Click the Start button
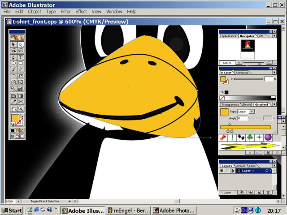 pos(12,211)
